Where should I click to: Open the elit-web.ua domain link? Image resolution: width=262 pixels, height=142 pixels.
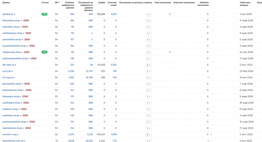(8, 65)
